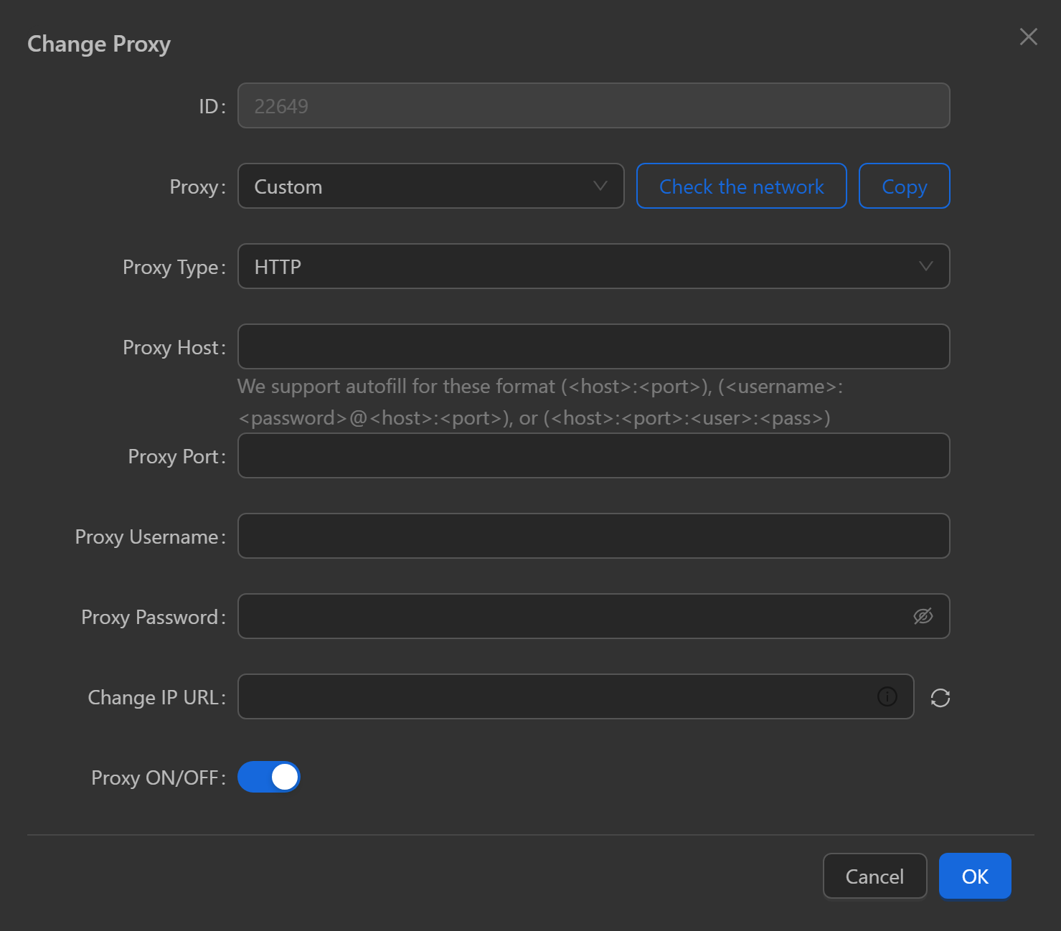Viewport: 1061px width, 931px height.
Task: Toggle password visibility eye icon
Action: coord(923,616)
